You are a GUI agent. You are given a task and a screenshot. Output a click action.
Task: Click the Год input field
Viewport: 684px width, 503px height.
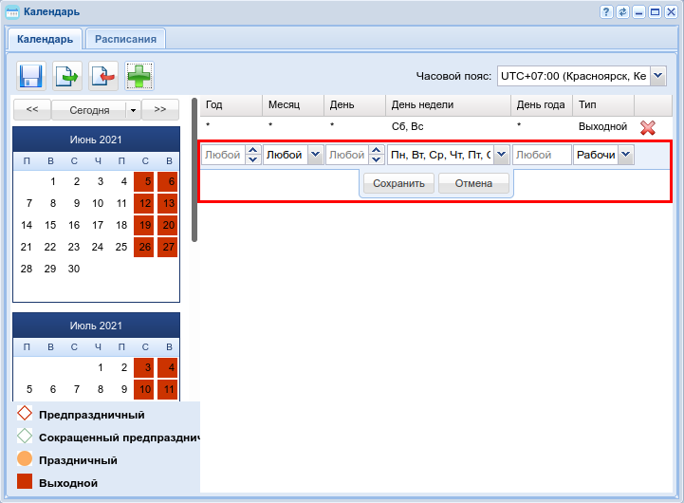point(223,155)
